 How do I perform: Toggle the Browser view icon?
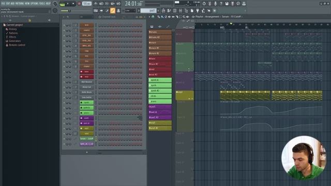point(186,10)
